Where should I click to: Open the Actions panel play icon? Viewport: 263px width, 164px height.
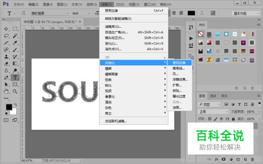(191, 38)
